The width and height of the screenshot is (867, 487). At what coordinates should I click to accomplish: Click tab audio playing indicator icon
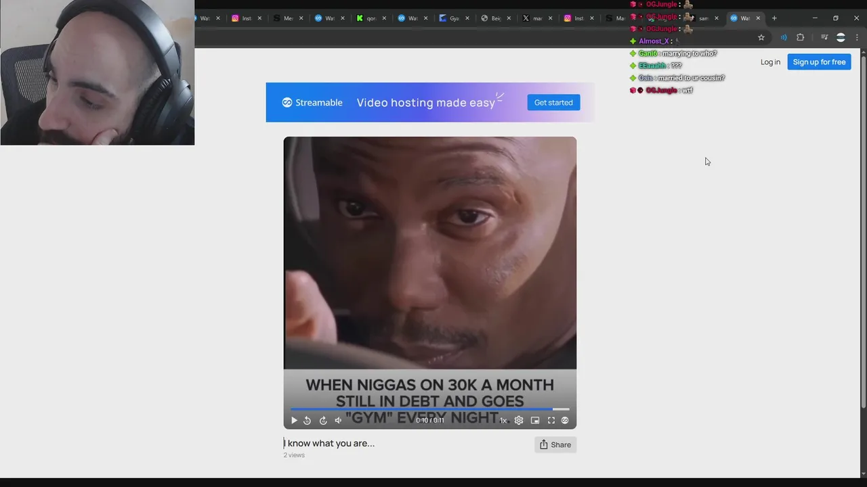click(x=784, y=37)
